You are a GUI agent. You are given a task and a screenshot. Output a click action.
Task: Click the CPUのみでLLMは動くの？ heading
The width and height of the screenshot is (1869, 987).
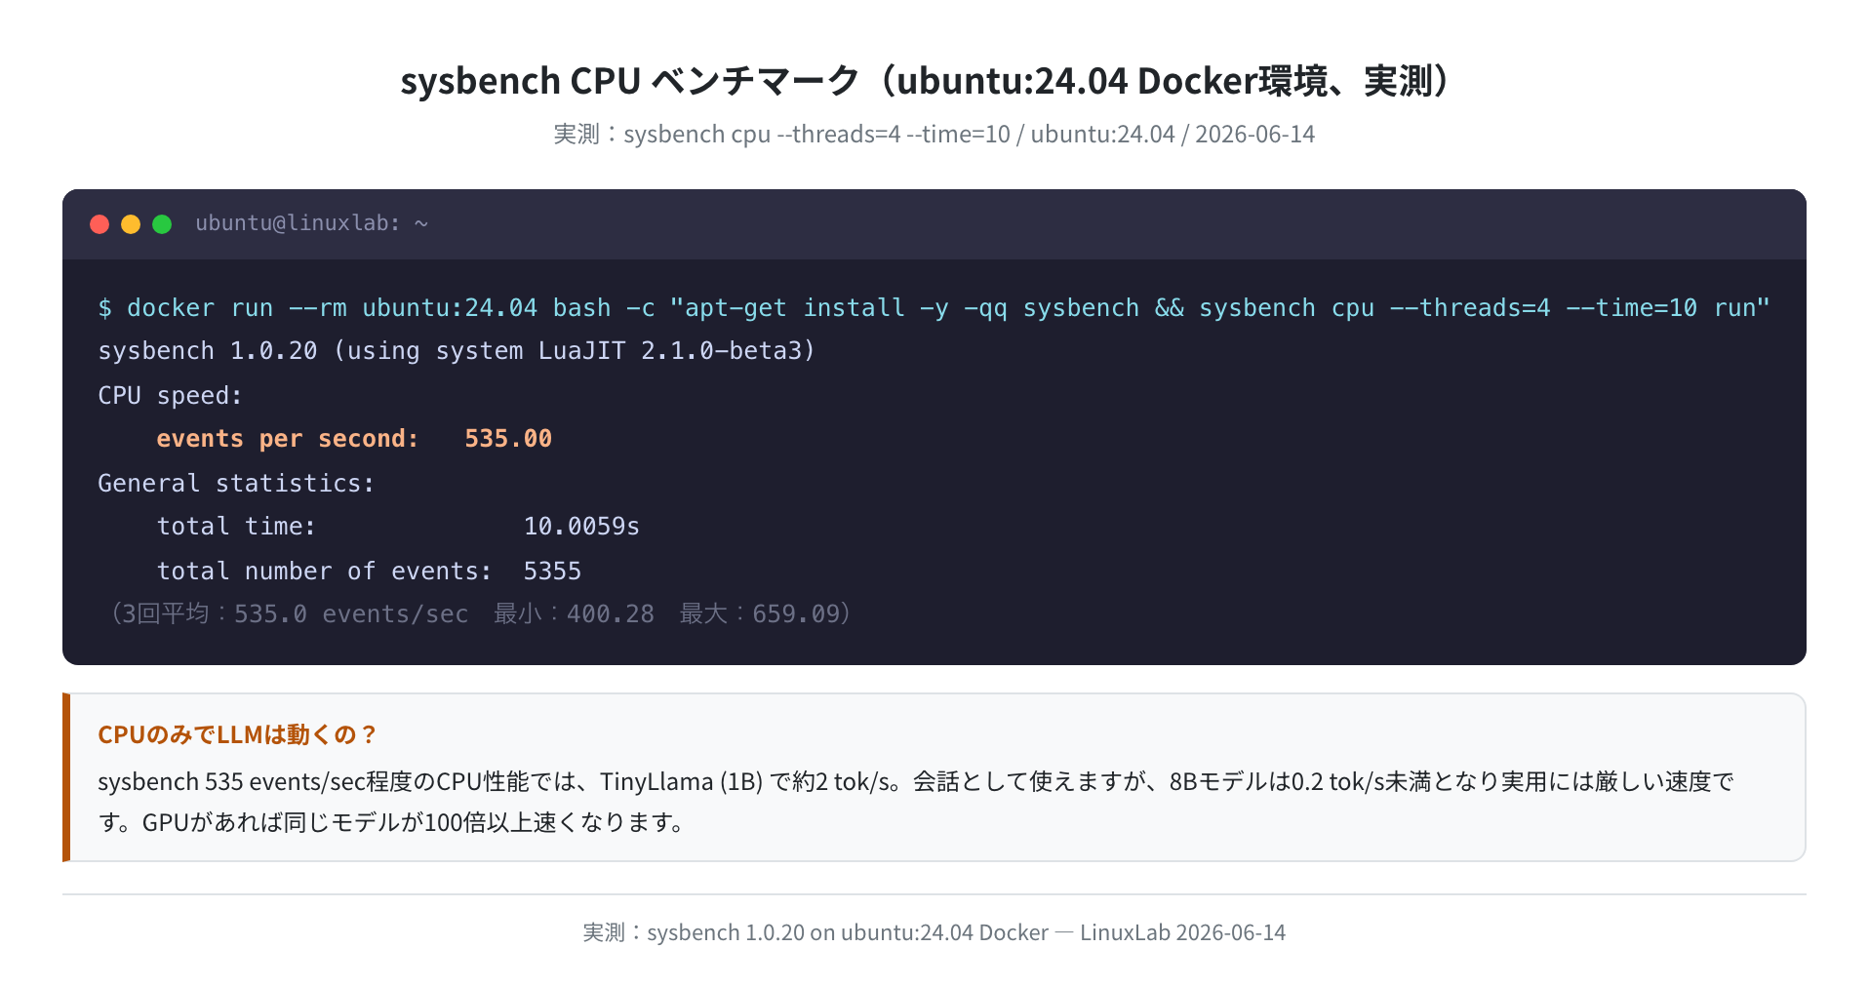coord(237,734)
